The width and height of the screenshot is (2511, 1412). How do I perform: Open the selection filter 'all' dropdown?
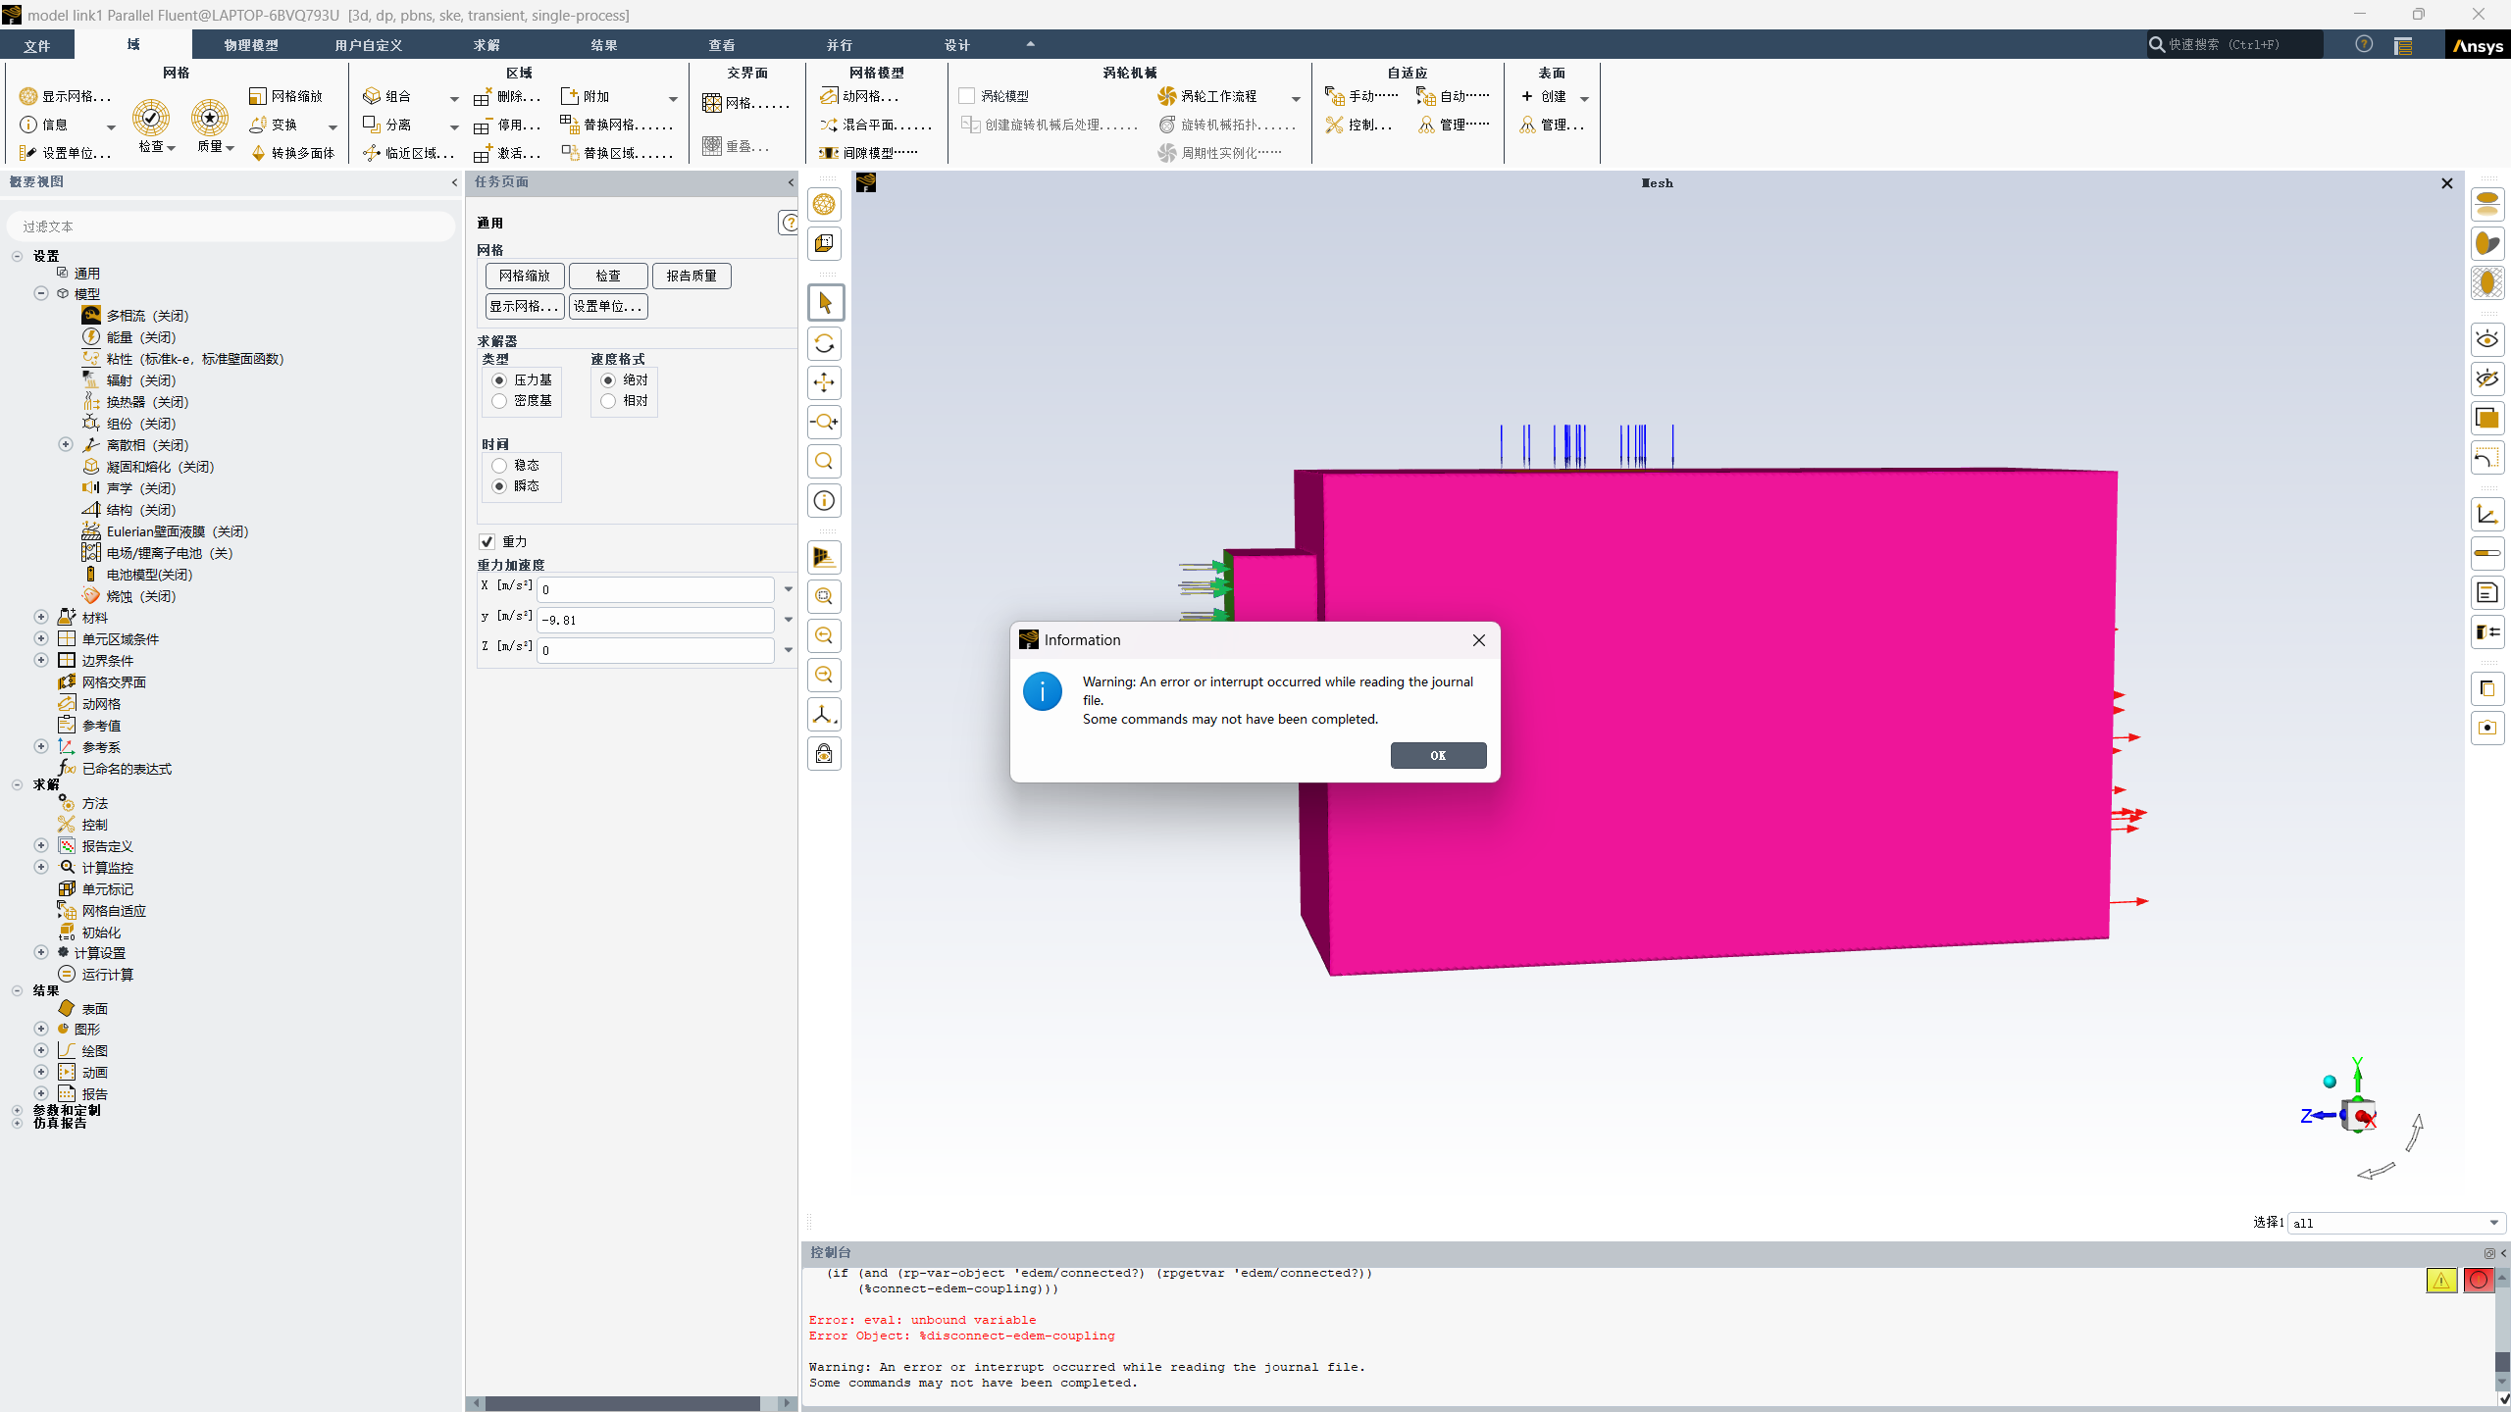click(x=2493, y=1223)
